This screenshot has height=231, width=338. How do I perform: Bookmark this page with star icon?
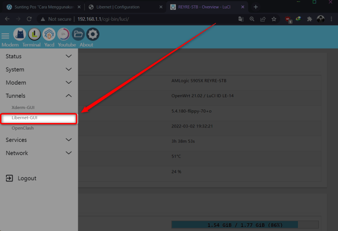[274, 19]
